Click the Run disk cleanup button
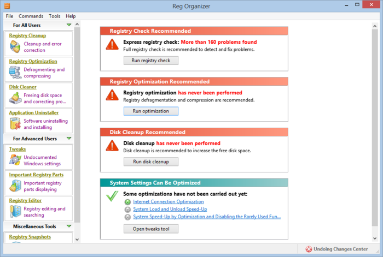 tap(151, 162)
